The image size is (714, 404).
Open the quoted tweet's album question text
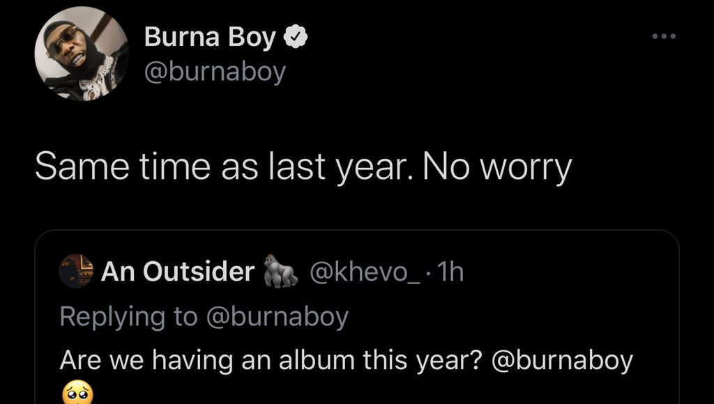(x=272, y=359)
